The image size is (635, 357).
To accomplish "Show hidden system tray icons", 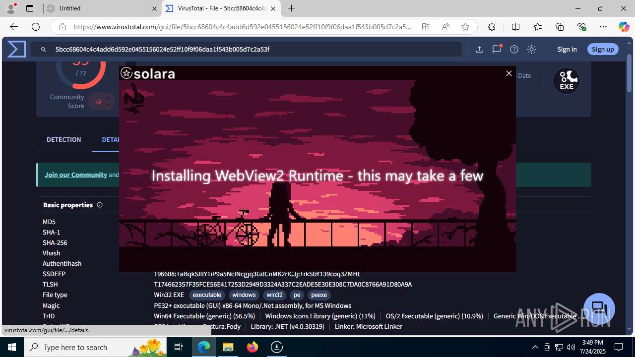I will click(x=535, y=347).
